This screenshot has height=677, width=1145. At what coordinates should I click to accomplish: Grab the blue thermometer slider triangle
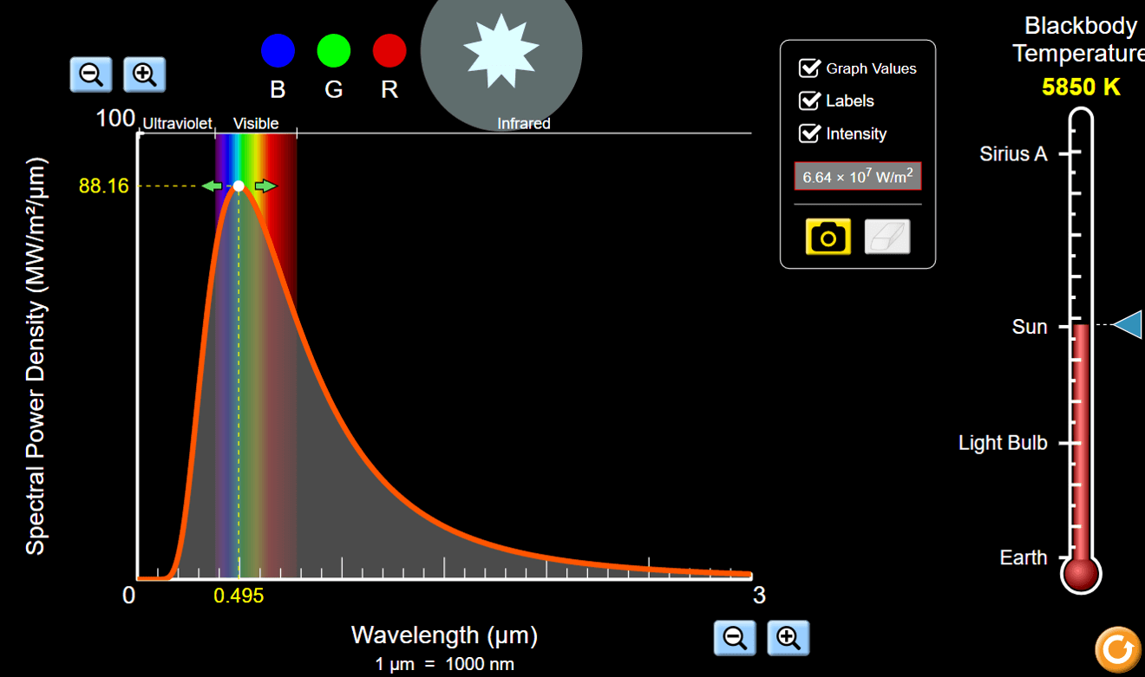click(1128, 325)
